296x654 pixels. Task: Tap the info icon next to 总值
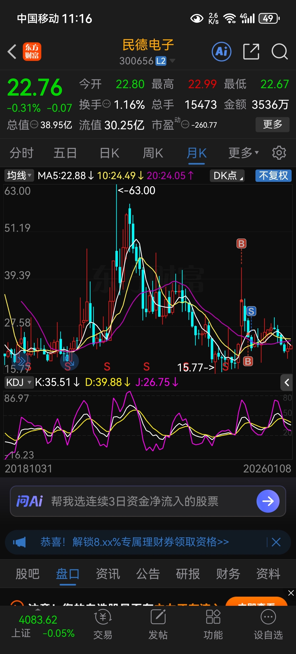34,125
